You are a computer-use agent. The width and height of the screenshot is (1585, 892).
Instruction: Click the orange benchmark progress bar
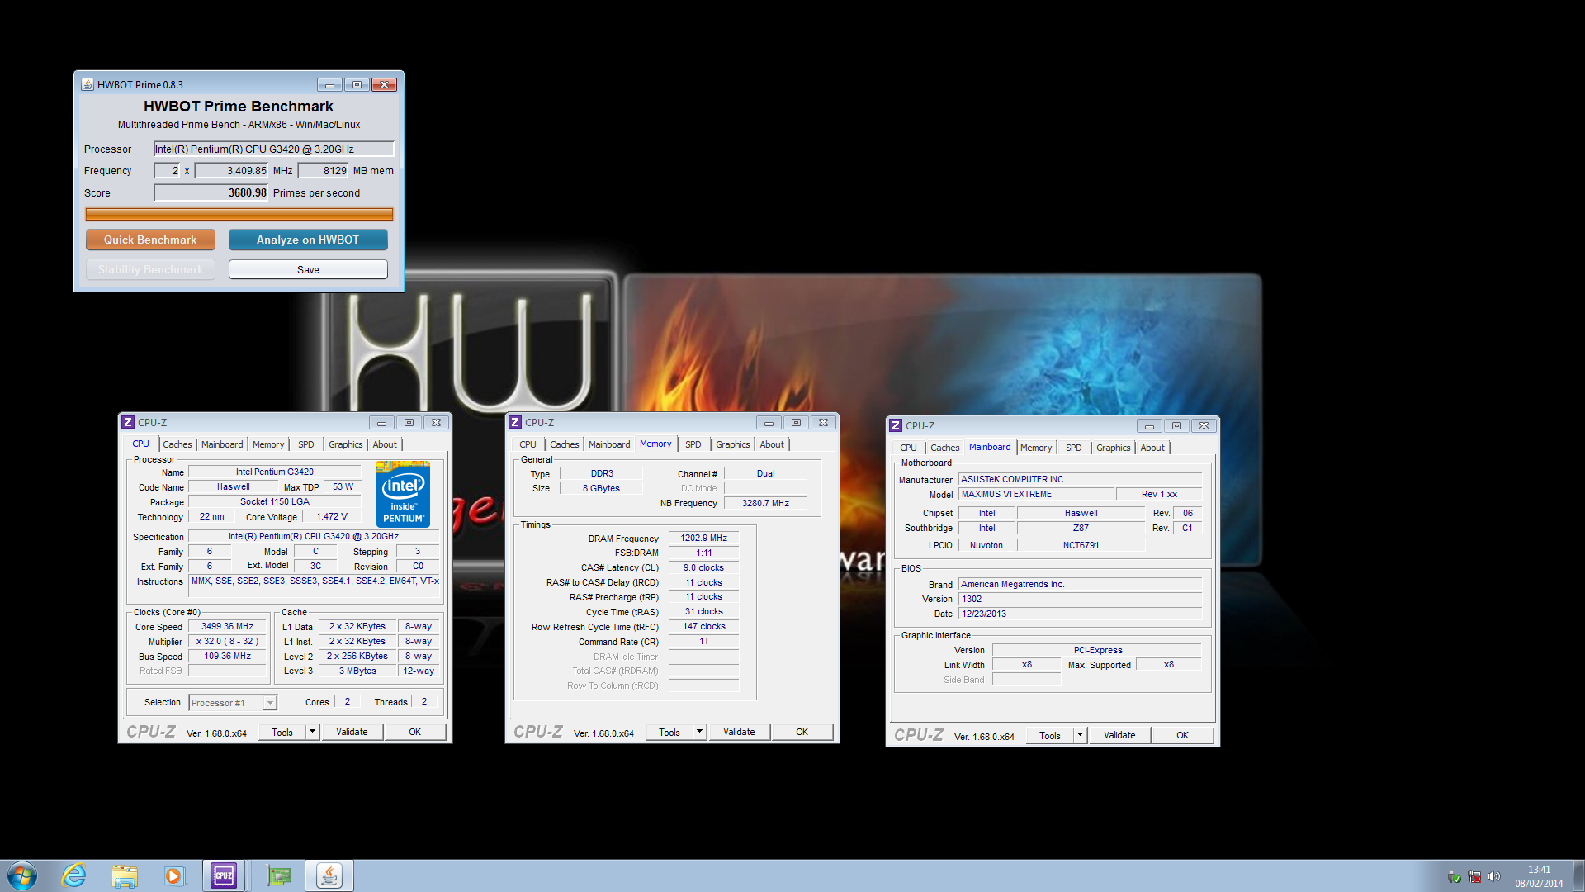pyautogui.click(x=239, y=214)
